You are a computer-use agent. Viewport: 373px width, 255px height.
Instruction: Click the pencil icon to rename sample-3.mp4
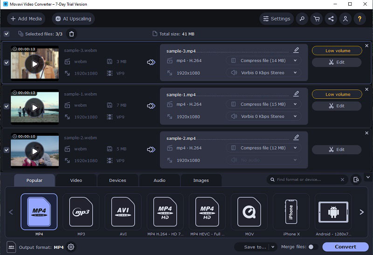pyautogui.click(x=296, y=50)
